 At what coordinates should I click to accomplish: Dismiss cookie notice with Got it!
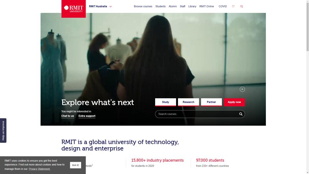[x=75, y=165]
